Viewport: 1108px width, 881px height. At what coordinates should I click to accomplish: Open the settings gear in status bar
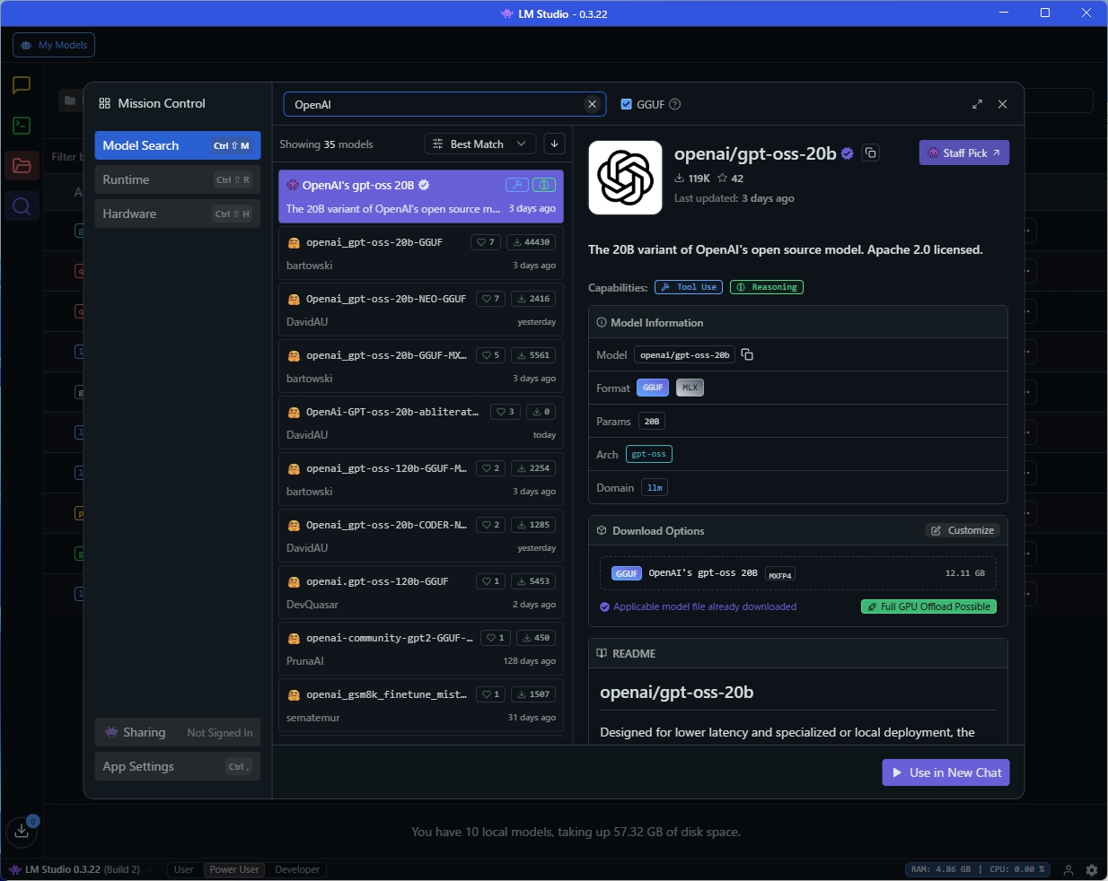tap(1092, 869)
